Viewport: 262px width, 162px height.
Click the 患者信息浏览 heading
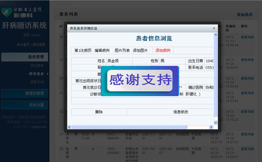(154, 38)
